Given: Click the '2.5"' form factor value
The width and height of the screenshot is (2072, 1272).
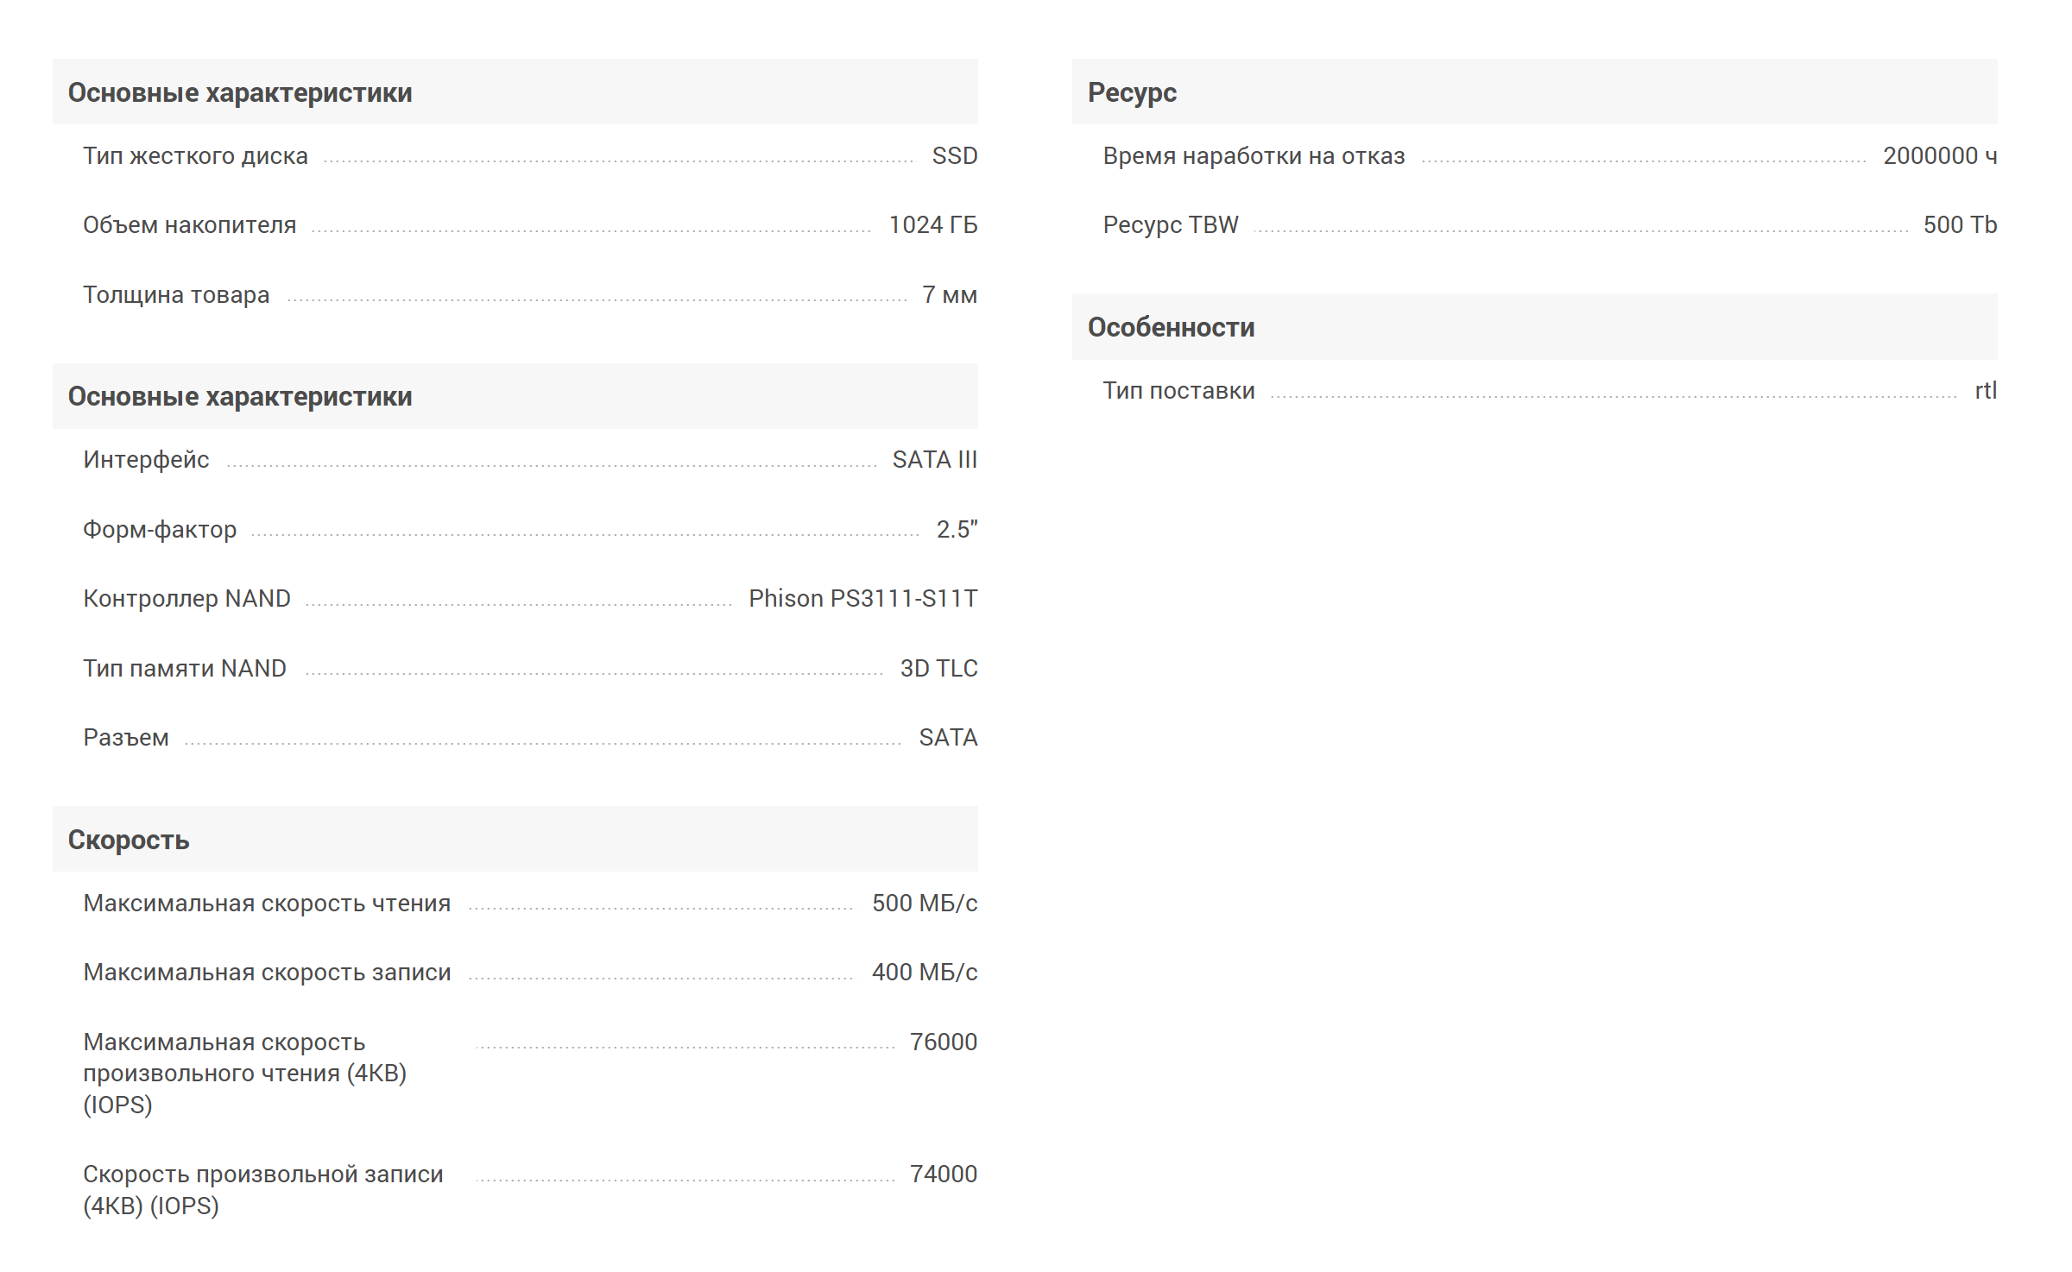Looking at the screenshot, I should point(957,529).
